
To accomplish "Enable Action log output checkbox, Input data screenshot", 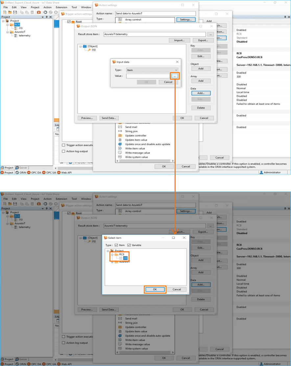I will click(63, 151).
